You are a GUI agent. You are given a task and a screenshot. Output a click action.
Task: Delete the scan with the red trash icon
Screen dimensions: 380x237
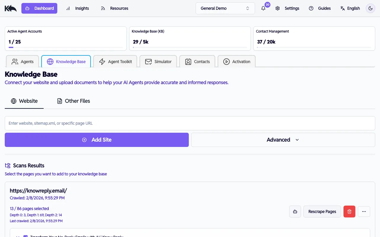point(349,212)
